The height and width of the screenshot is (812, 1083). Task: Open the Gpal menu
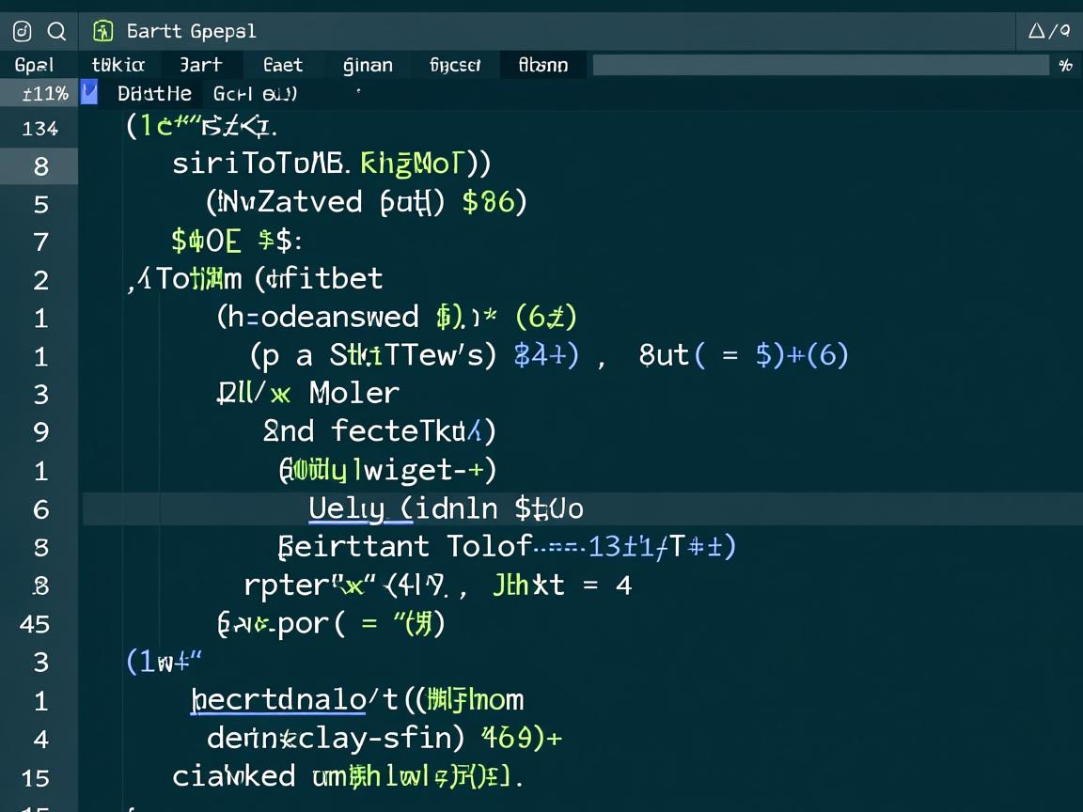tap(35, 65)
